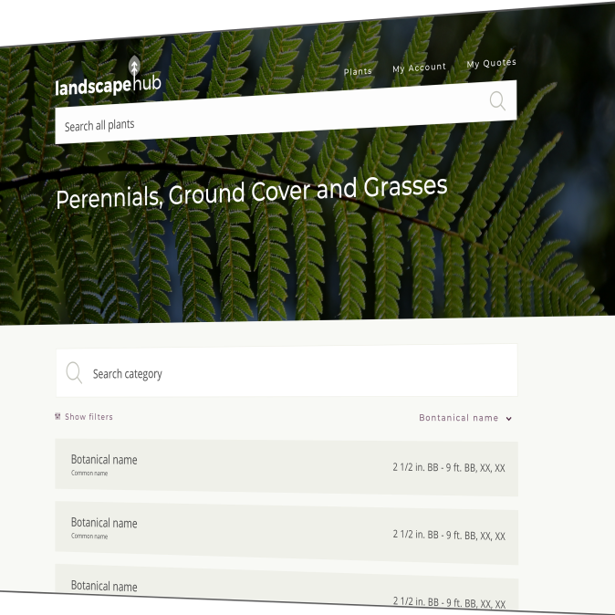Click the chevron arrow next to sort option
Image resolution: width=615 pixels, height=615 pixels.
[x=509, y=419]
